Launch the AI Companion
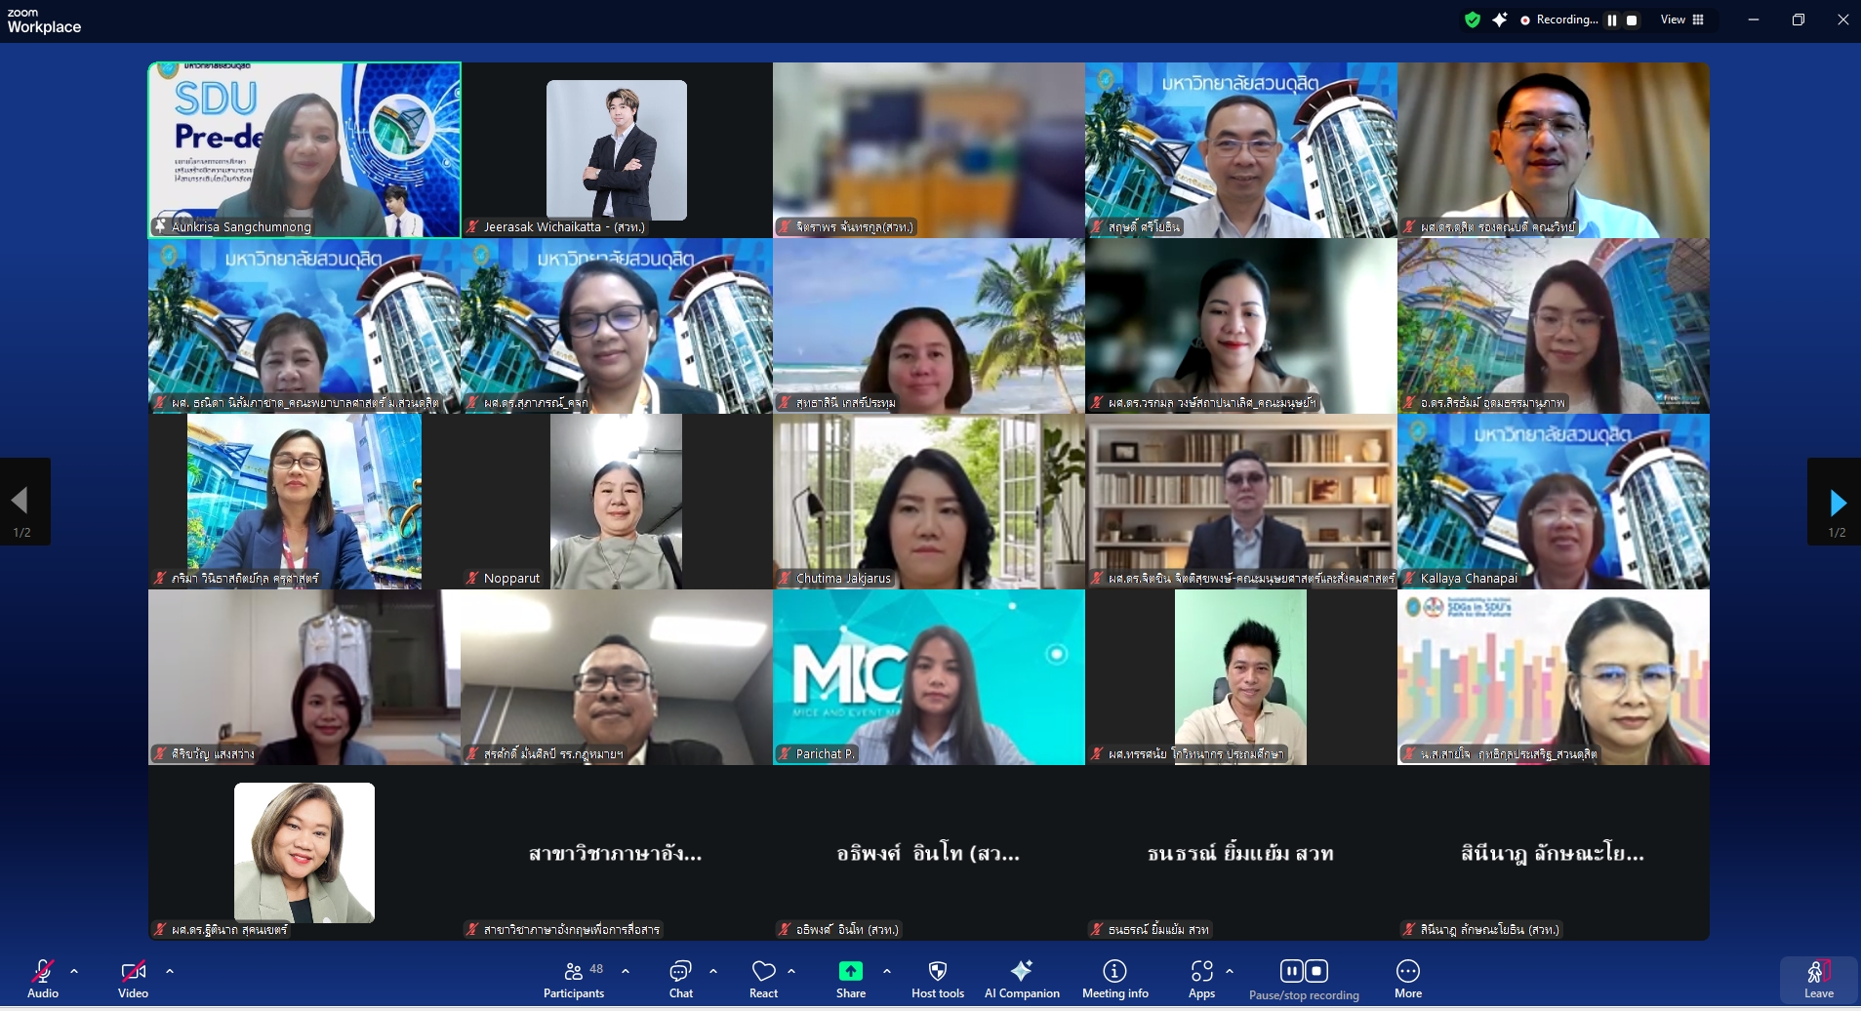Image resolution: width=1861 pixels, height=1011 pixels. click(1021, 979)
